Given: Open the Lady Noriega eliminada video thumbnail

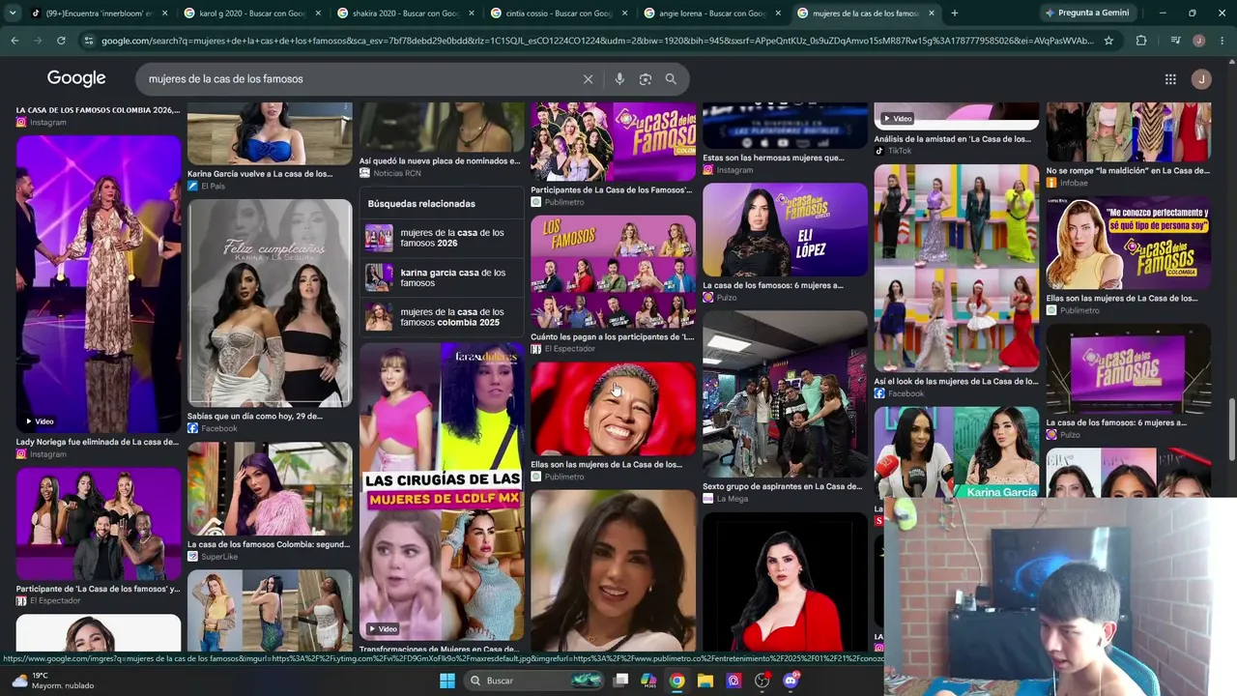Looking at the screenshot, I should [99, 283].
